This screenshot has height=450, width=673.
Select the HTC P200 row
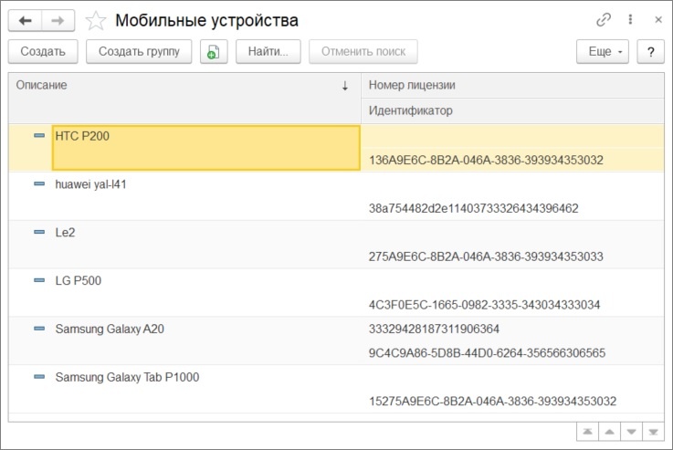(x=336, y=148)
